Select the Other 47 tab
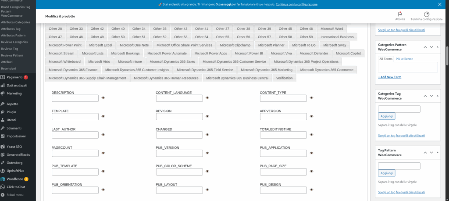Image resolution: width=449 pixels, height=201 pixels. (55, 37)
